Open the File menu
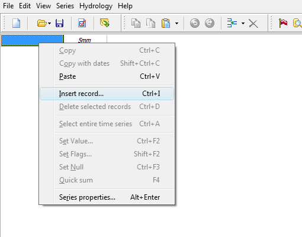The width and height of the screenshot is (302, 237). [8, 6]
